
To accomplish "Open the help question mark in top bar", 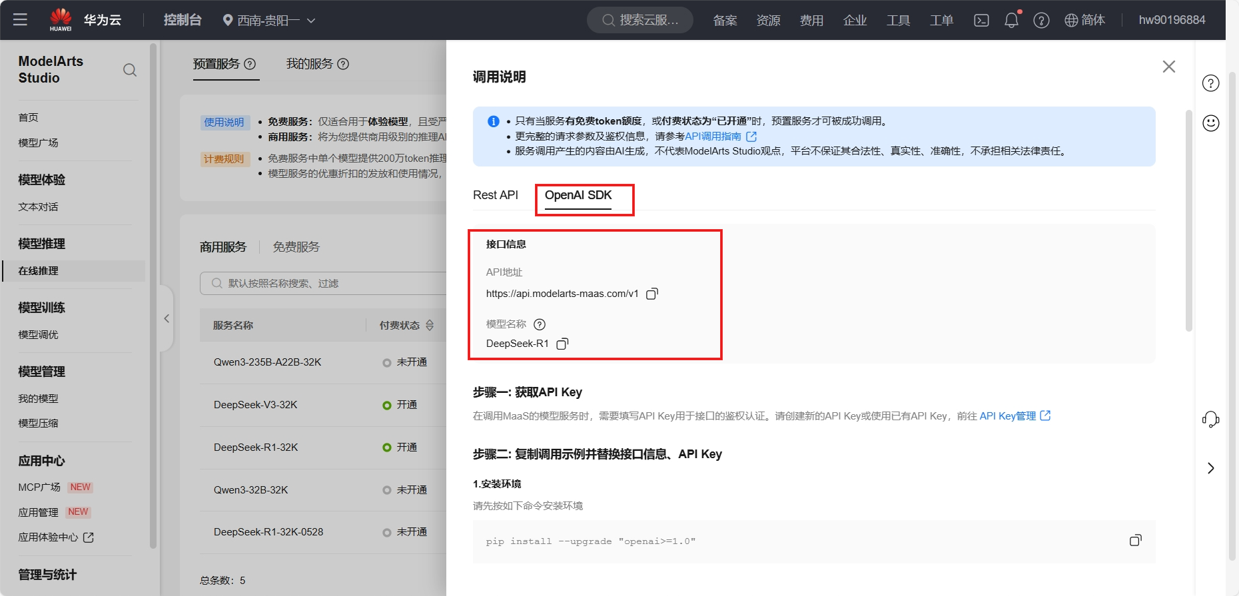I will pyautogui.click(x=1041, y=21).
